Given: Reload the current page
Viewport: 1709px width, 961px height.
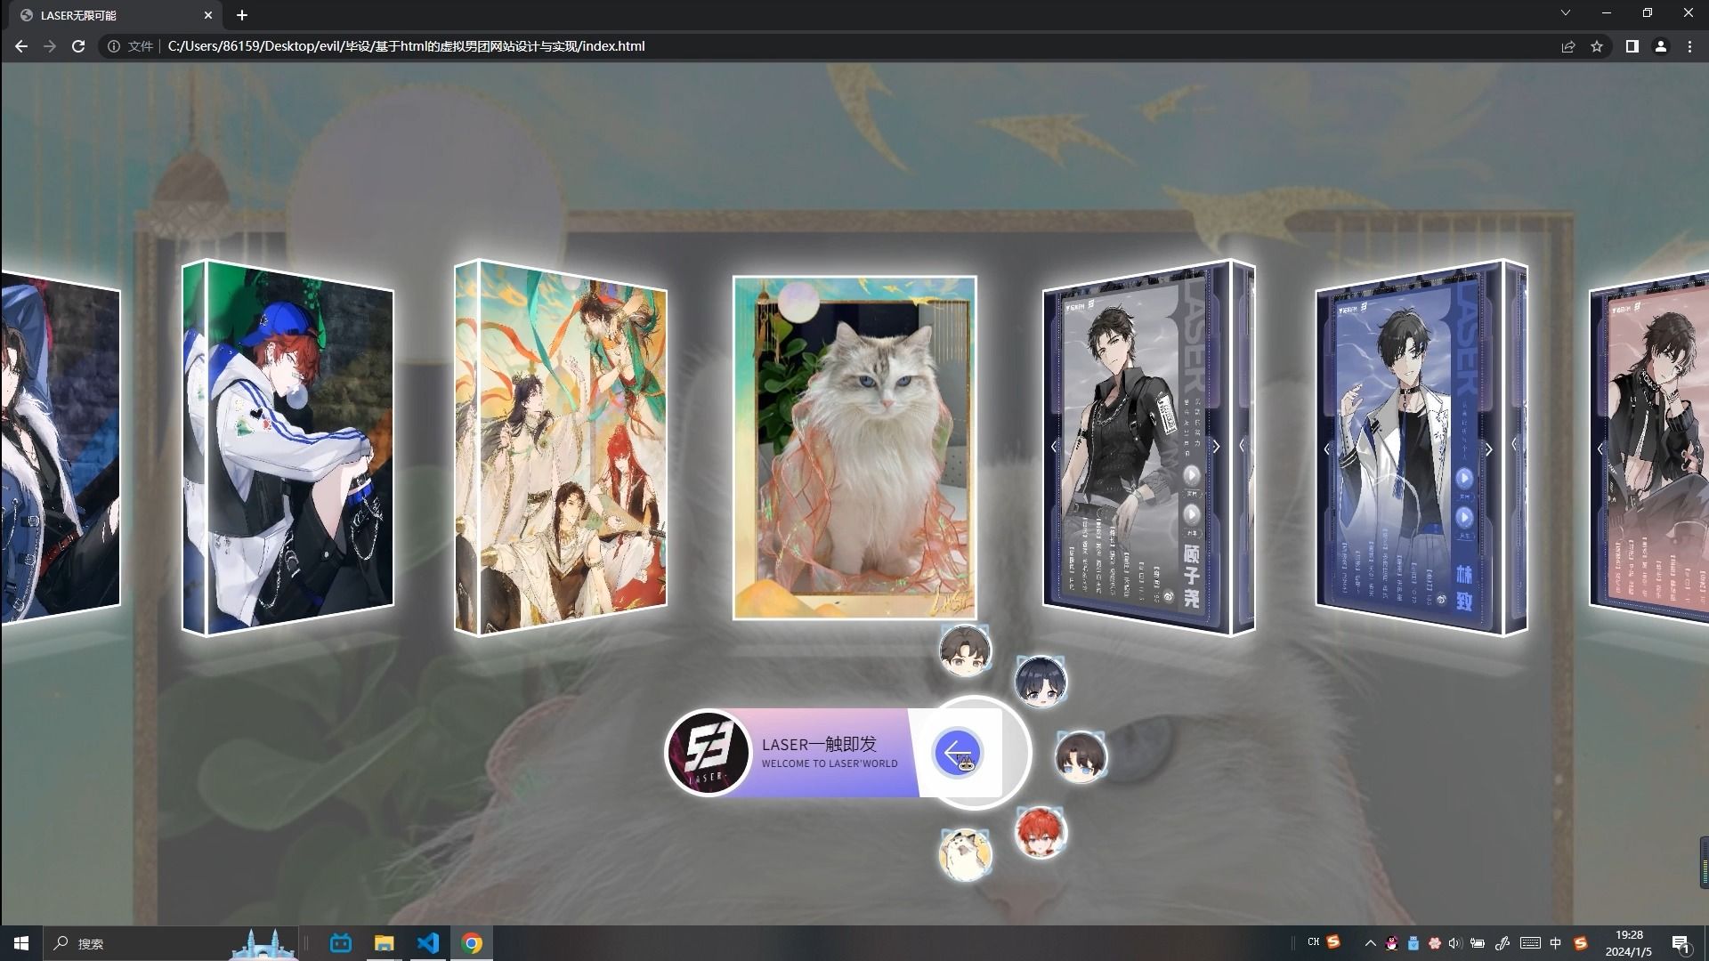Looking at the screenshot, I should click(78, 46).
